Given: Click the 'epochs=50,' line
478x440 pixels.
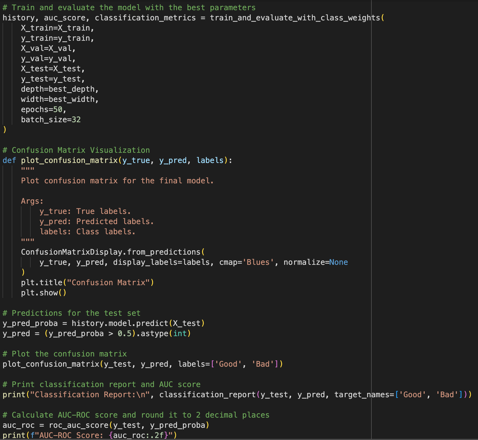Looking at the screenshot, I should click(x=44, y=109).
